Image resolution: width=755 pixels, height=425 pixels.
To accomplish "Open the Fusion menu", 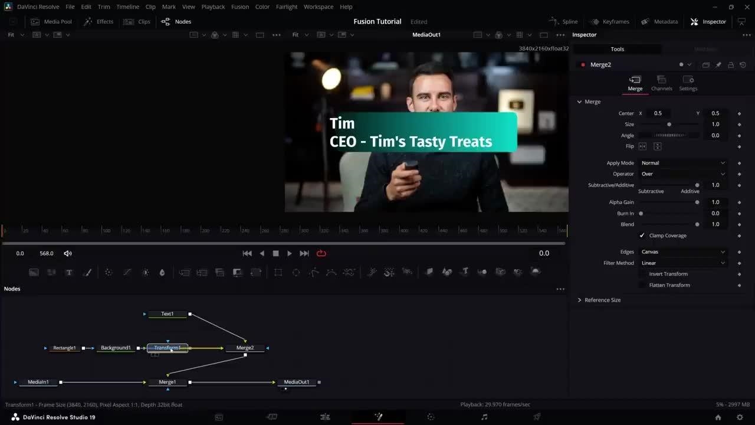I will (239, 6).
